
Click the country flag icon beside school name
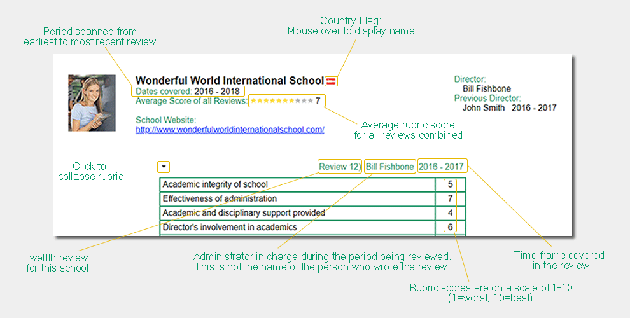point(332,81)
